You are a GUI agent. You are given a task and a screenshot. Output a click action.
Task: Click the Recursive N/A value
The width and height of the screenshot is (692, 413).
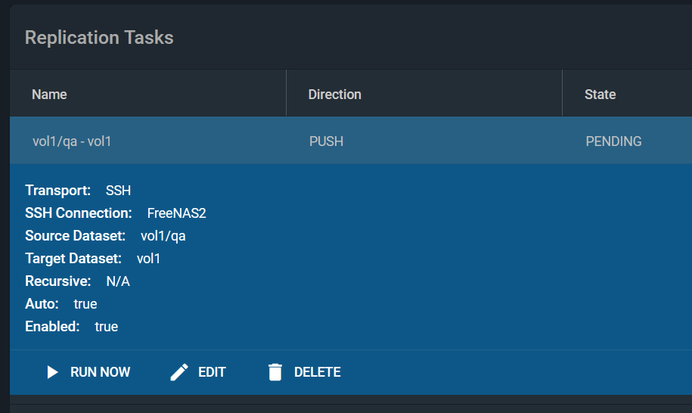click(x=119, y=281)
